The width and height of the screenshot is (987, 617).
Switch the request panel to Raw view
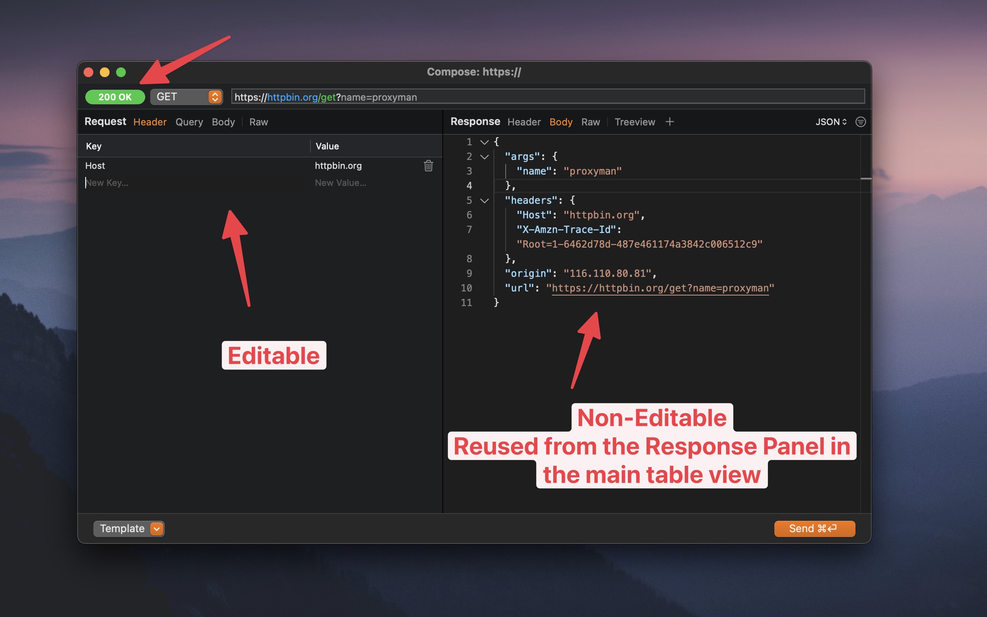(259, 122)
